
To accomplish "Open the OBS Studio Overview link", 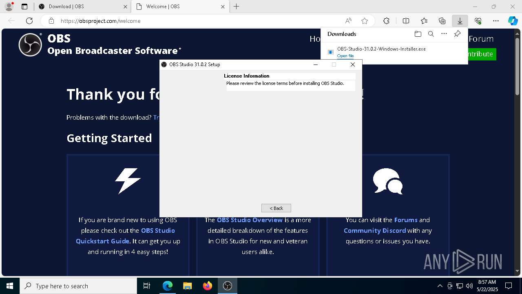I will [250, 220].
